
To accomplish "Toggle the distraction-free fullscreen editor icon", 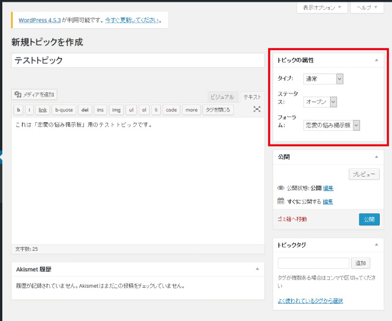I will click(x=257, y=109).
